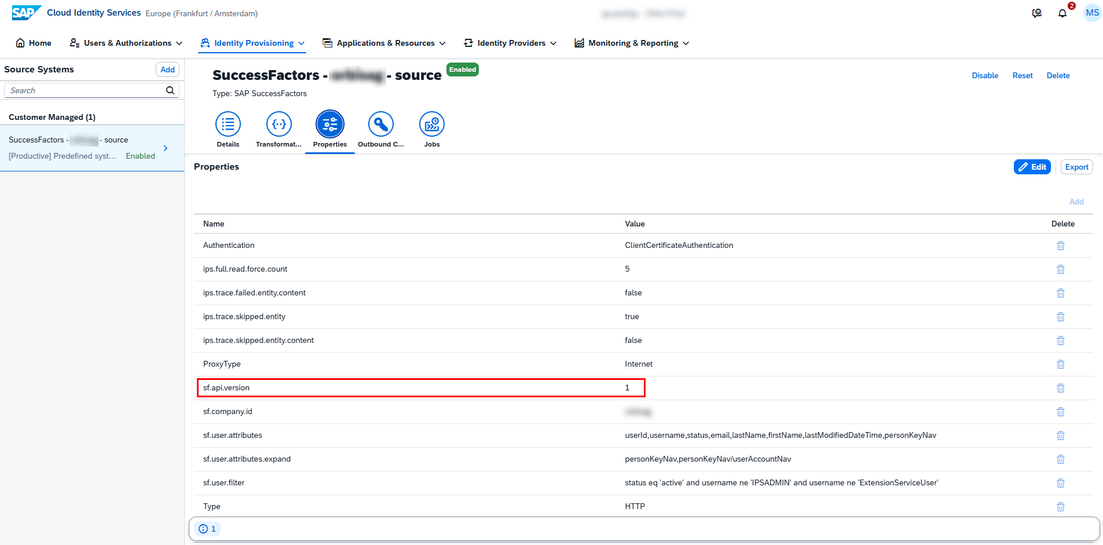Select the personKeyNav expand value

pos(708,459)
